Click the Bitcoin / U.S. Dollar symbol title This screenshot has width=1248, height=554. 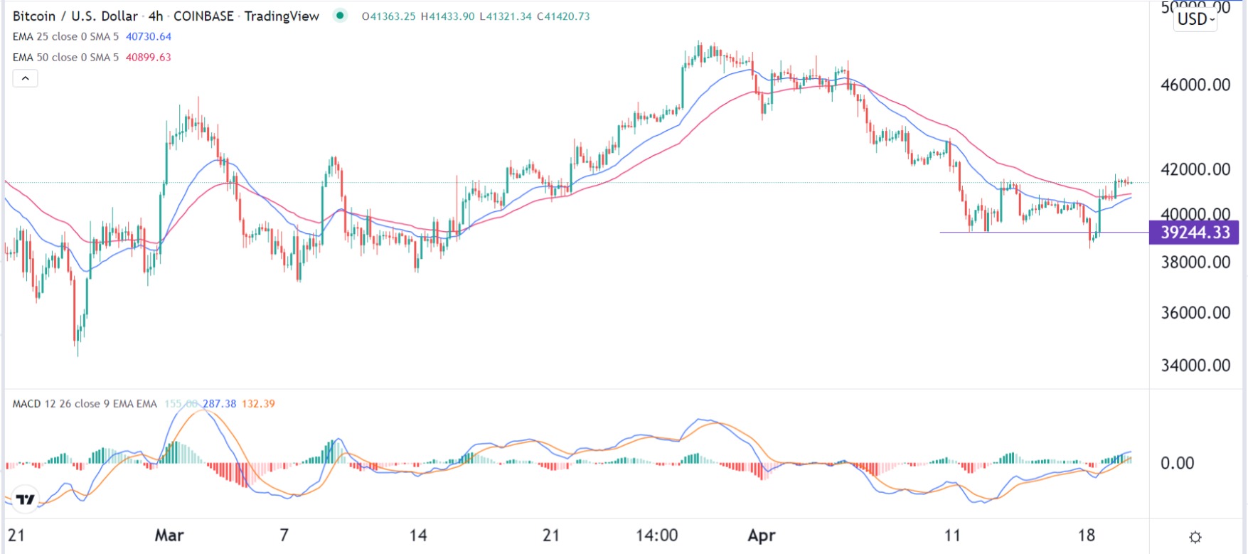(x=75, y=16)
